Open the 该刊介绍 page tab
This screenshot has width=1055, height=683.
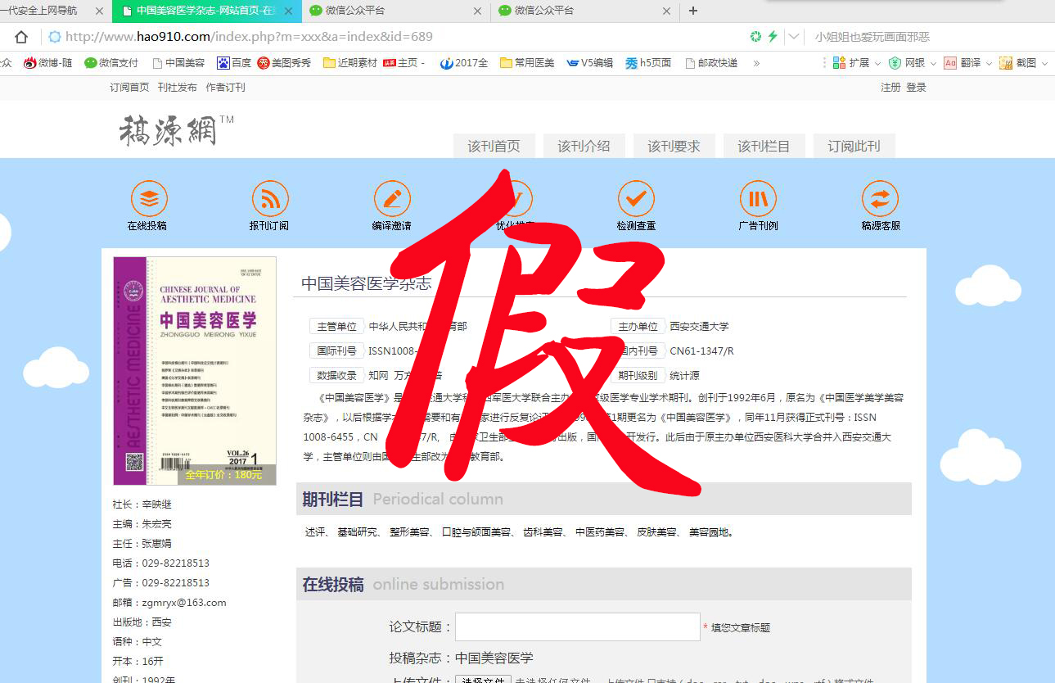(584, 147)
